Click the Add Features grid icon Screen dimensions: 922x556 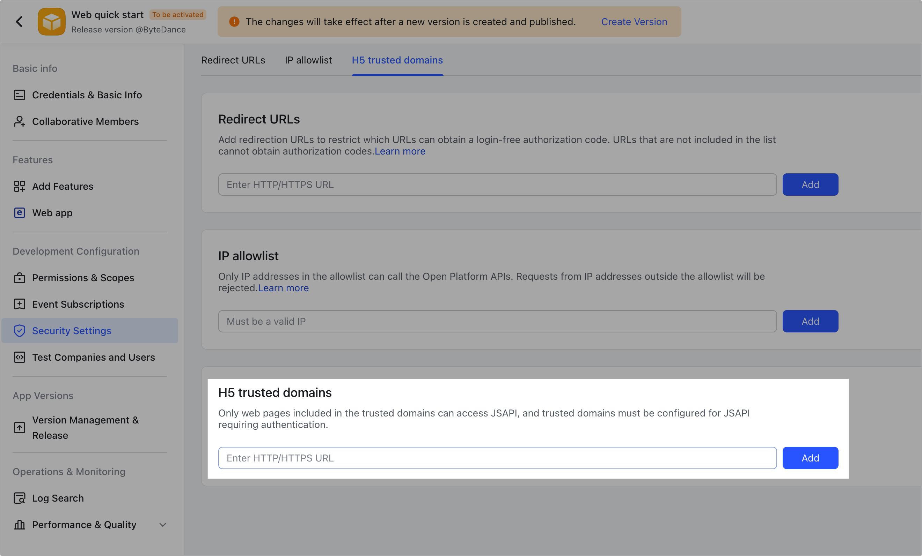click(x=20, y=186)
